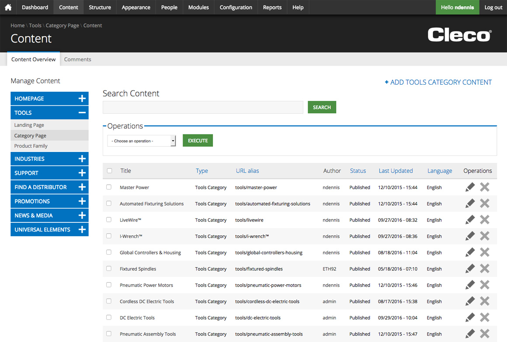This screenshot has height=342, width=507.
Task: Select the Automated Fixturing Solutions checkbox
Action: [x=109, y=204]
